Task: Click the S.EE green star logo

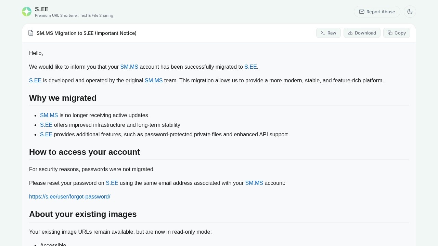Action: pyautogui.click(x=27, y=12)
